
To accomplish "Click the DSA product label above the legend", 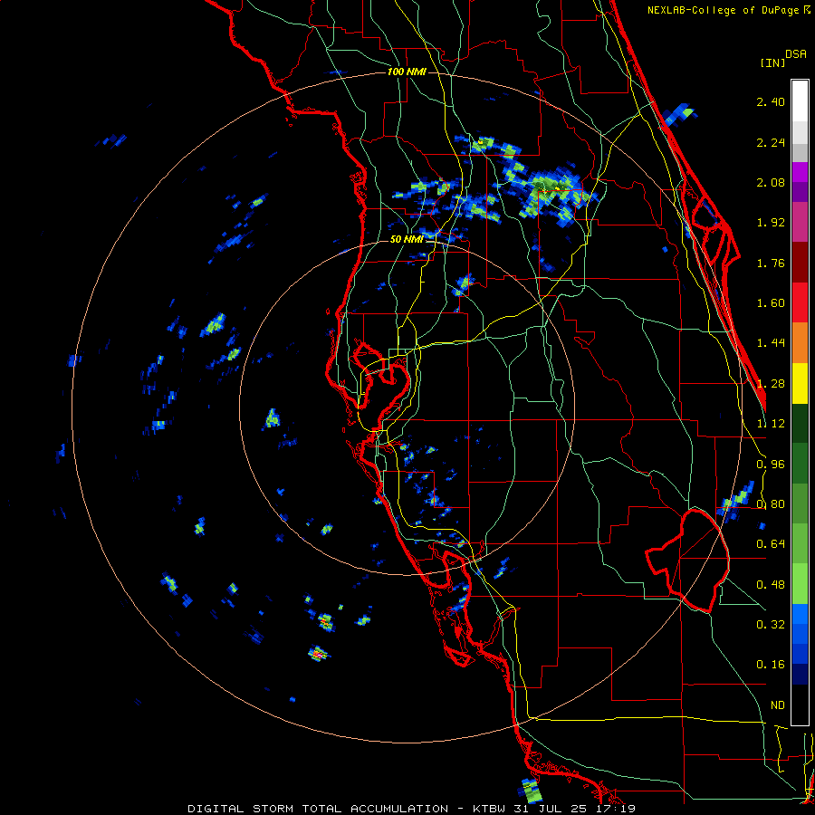I will click(796, 54).
